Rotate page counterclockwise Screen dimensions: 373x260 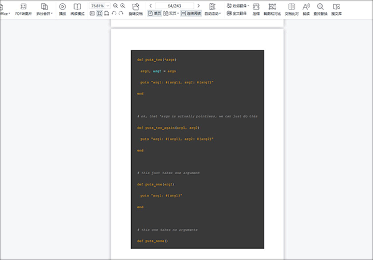[114, 13]
